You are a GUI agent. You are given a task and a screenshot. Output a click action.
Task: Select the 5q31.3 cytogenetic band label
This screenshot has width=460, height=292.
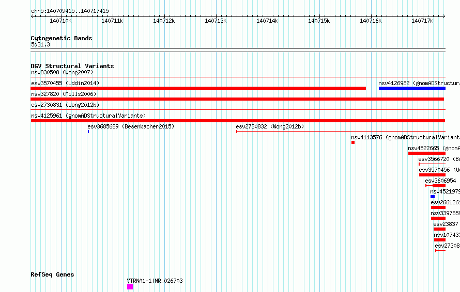[x=40, y=44]
